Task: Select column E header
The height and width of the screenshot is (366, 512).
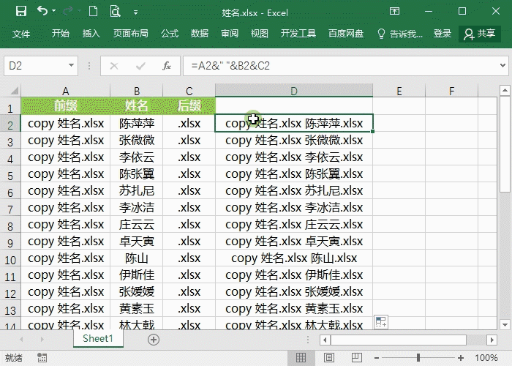Action: click(399, 91)
